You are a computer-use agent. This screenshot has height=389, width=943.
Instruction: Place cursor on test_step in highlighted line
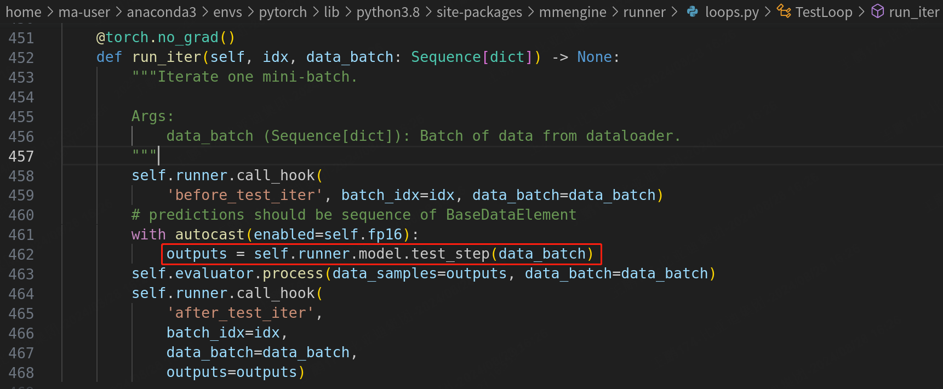[x=450, y=254]
